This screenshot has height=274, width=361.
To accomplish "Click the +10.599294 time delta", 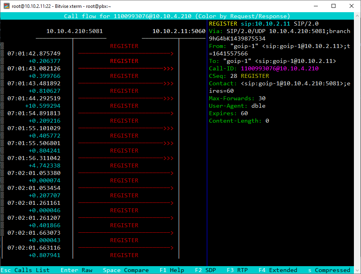I will point(43,106).
